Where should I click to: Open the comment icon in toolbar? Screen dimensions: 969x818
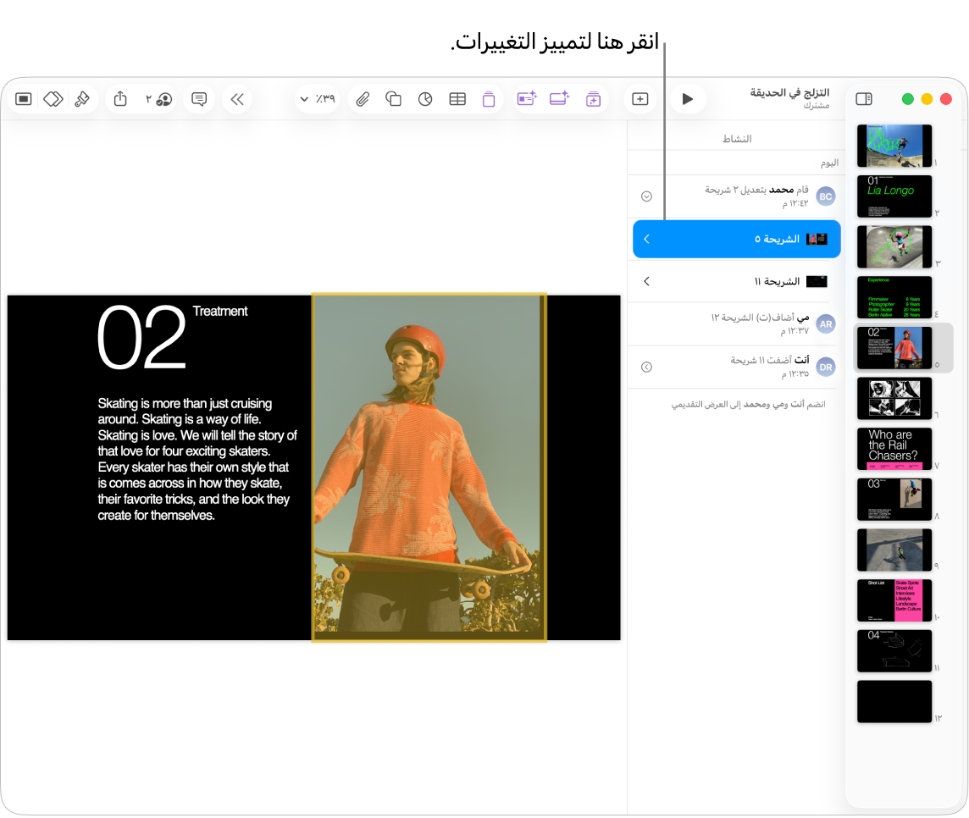tap(199, 99)
